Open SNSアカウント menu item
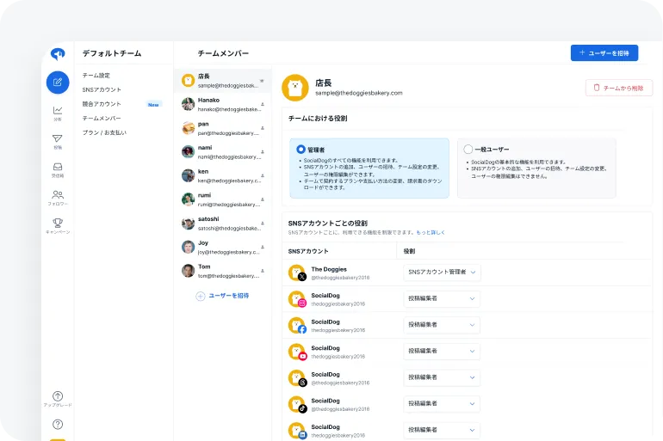This screenshot has height=441, width=663. click(x=102, y=89)
